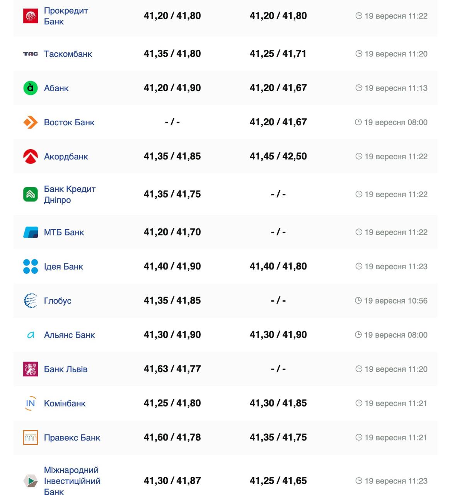Click Банк Львів rate 41,63 / 41,77
The height and width of the screenshot is (495, 450).
click(172, 369)
